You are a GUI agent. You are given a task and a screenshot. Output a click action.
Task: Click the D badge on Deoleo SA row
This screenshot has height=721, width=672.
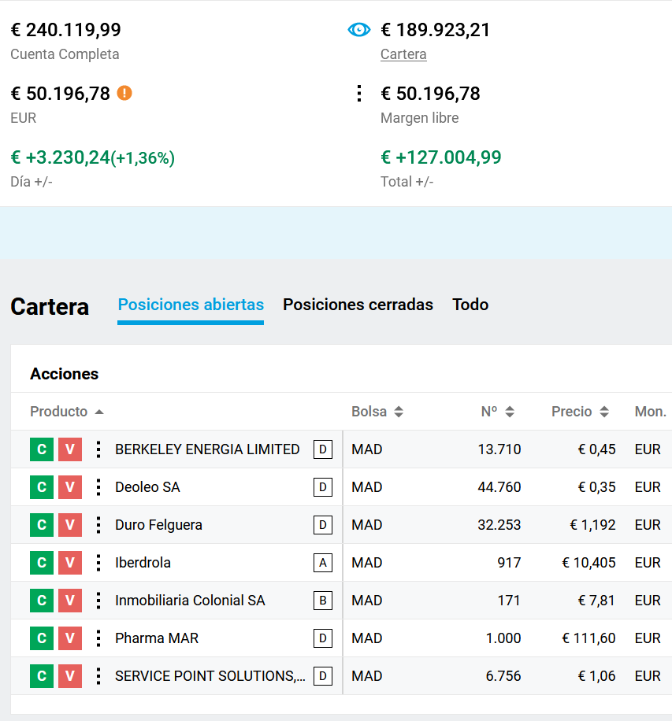[x=323, y=487]
